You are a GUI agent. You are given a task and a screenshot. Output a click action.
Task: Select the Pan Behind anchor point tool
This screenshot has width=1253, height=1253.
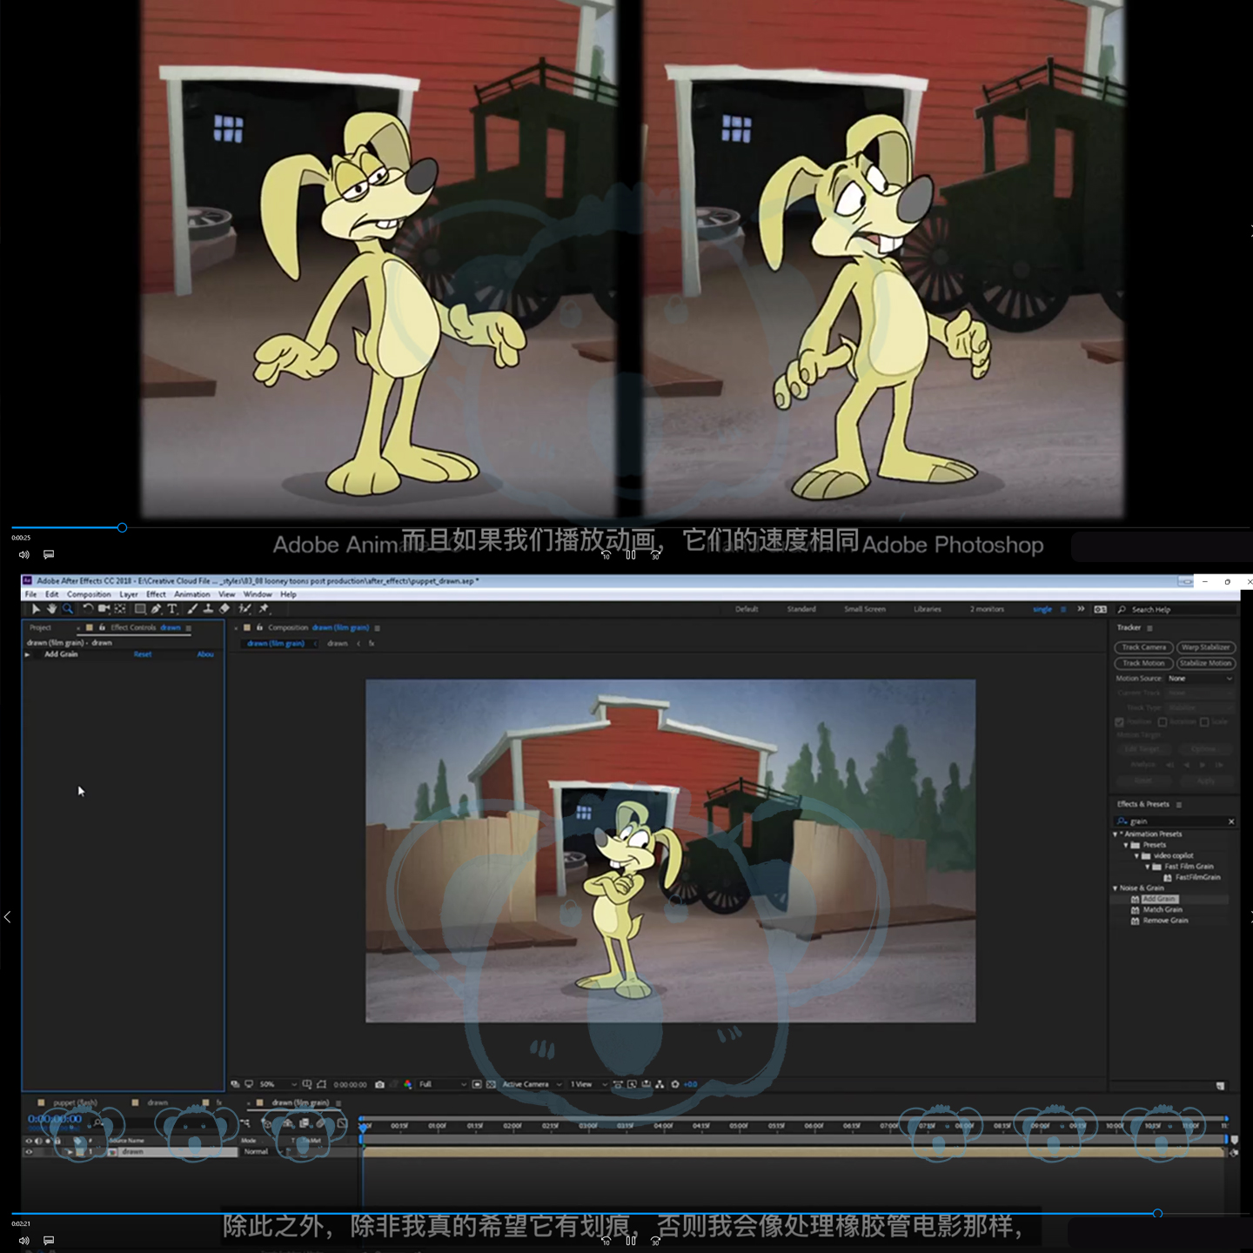(x=120, y=609)
